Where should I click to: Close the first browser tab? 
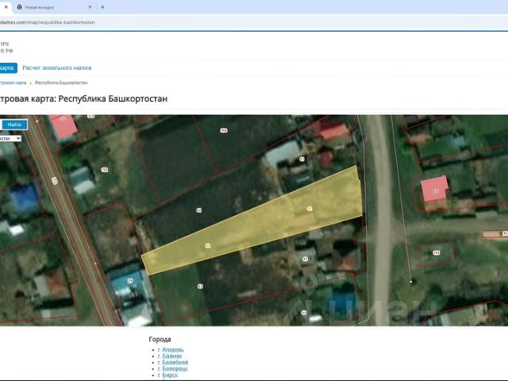tap(6, 7)
